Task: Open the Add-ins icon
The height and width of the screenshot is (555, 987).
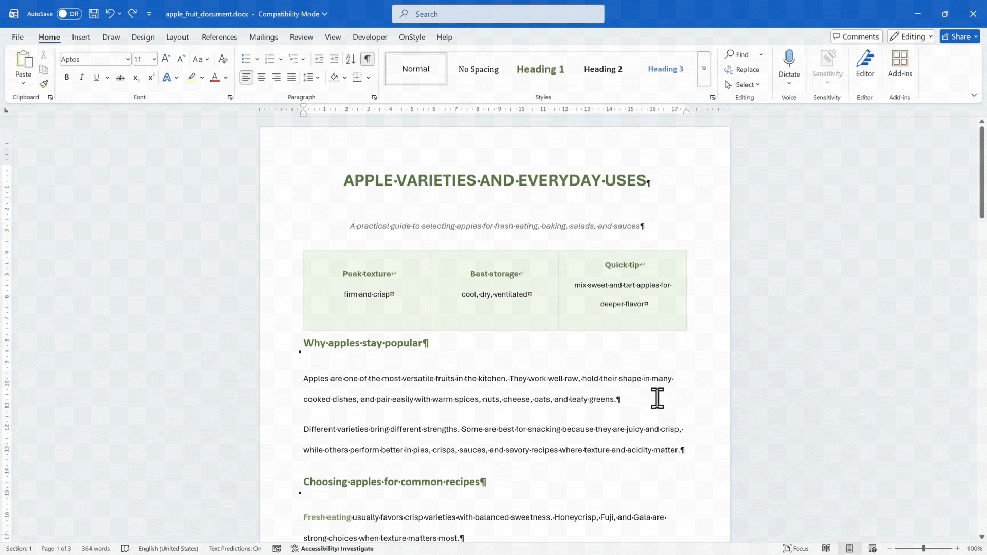Action: point(900,59)
